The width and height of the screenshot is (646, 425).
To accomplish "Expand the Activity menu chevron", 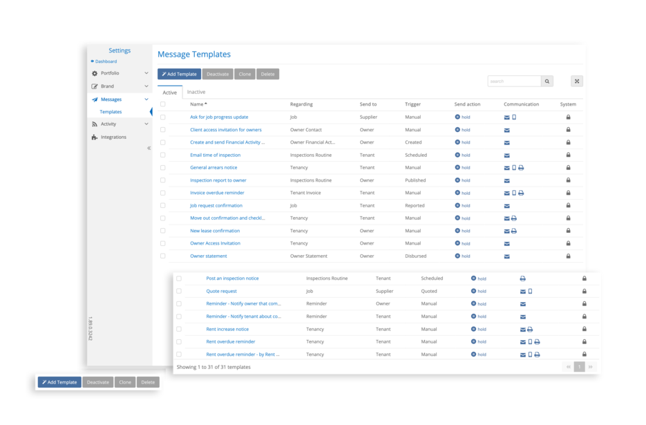I will [x=146, y=124].
